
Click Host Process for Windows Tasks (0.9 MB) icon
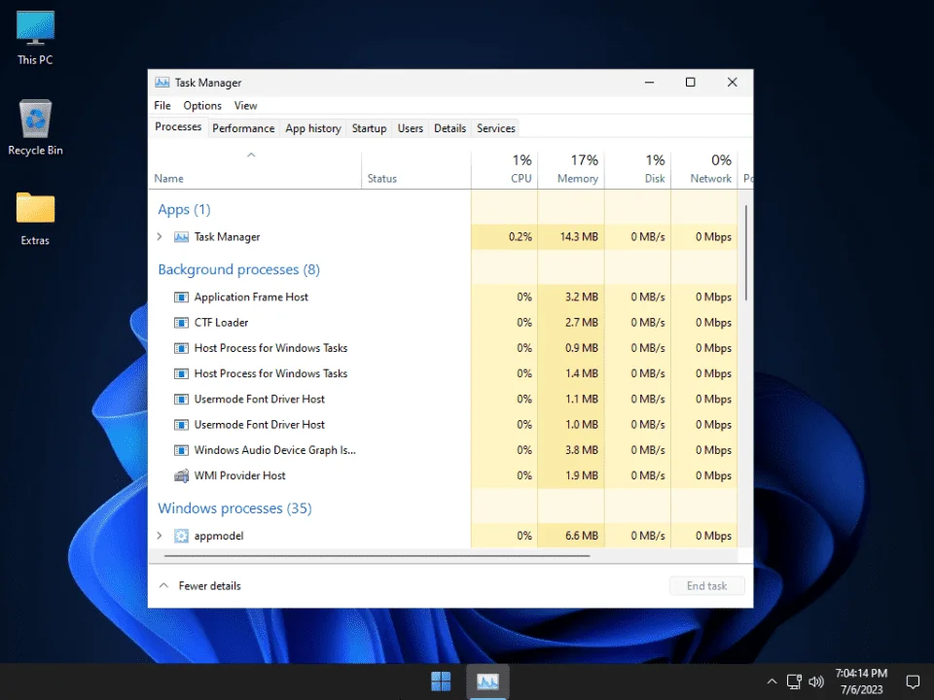pyautogui.click(x=181, y=348)
